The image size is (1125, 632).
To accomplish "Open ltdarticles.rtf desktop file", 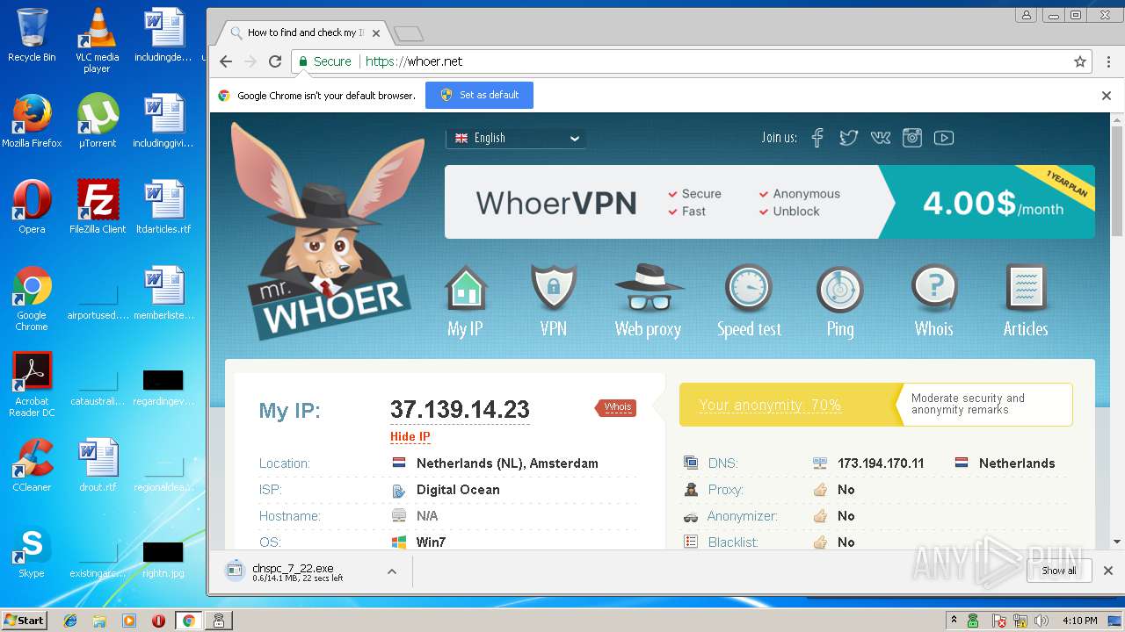I will tap(163, 207).
